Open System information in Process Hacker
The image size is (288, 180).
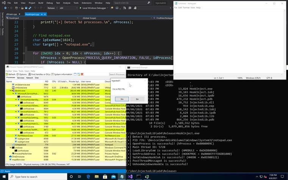click(62, 74)
